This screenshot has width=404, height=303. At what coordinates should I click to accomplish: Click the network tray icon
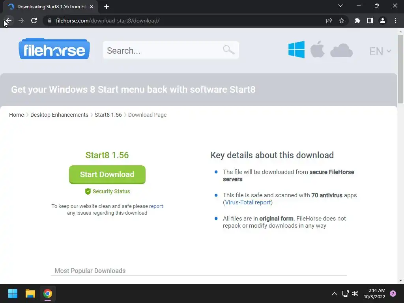point(346,294)
